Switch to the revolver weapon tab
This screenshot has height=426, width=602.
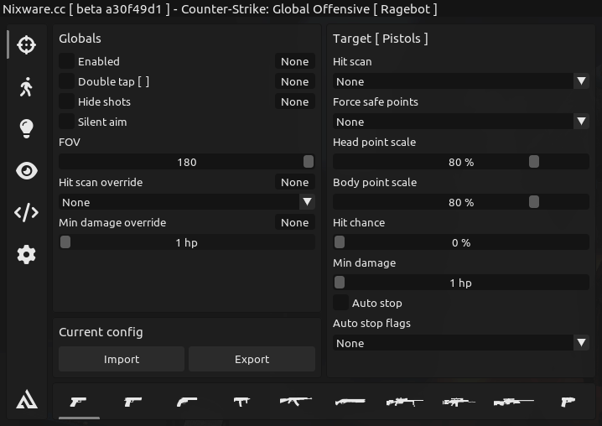187,403
